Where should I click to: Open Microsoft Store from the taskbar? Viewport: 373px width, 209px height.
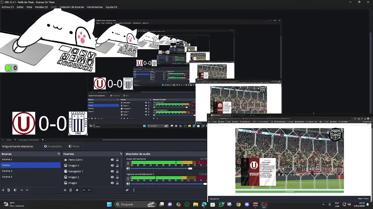coord(213,204)
